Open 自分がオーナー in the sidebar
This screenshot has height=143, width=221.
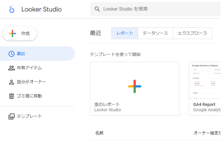37,82
